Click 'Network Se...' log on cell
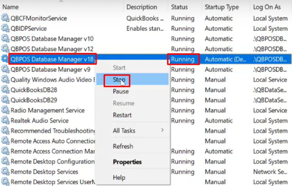Viewport: 292px width, 186px height. [270, 172]
